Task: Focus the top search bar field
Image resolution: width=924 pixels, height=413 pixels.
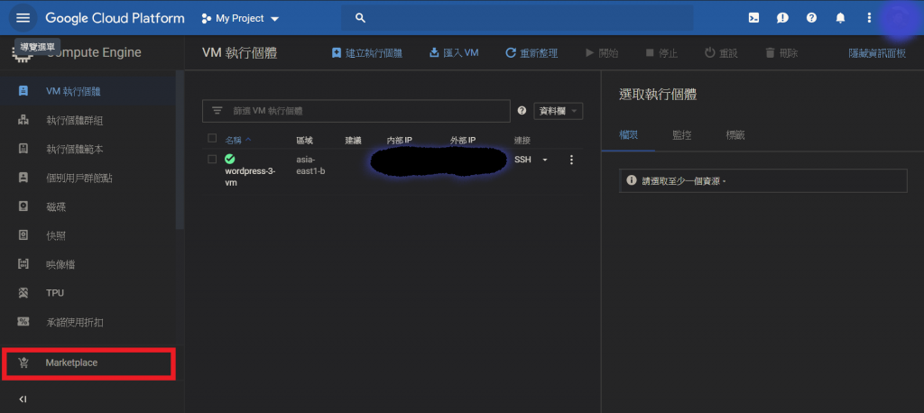Action: click(x=517, y=18)
